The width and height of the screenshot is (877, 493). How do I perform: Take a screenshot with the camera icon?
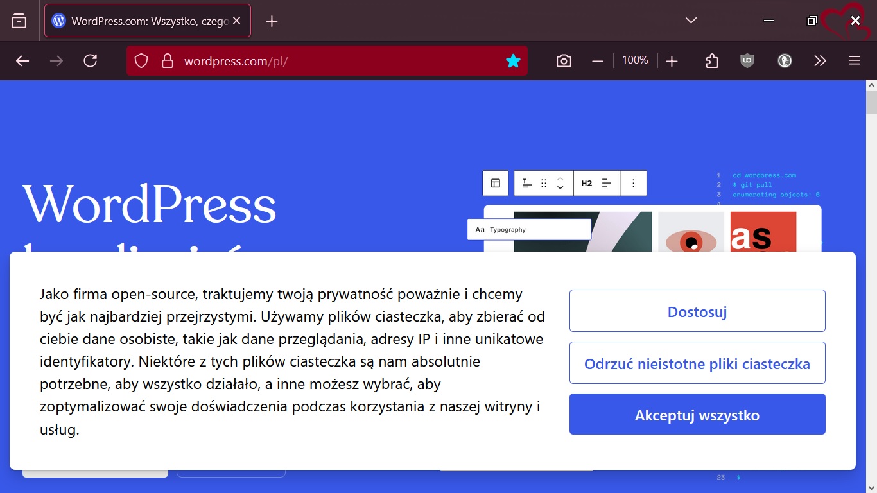(564, 61)
